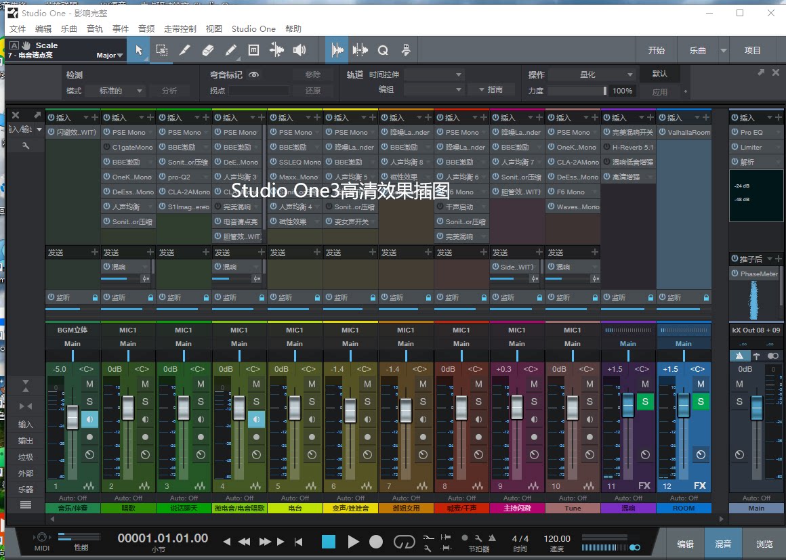This screenshot has width=786, height=560.
Task: Select the Eraser tool
Action: tap(207, 50)
